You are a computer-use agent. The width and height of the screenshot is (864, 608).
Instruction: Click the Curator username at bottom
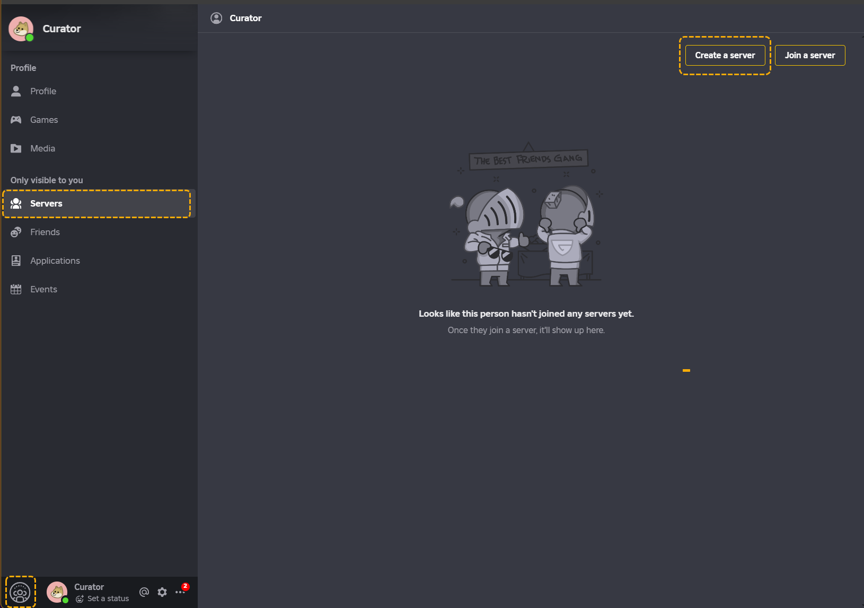point(89,587)
